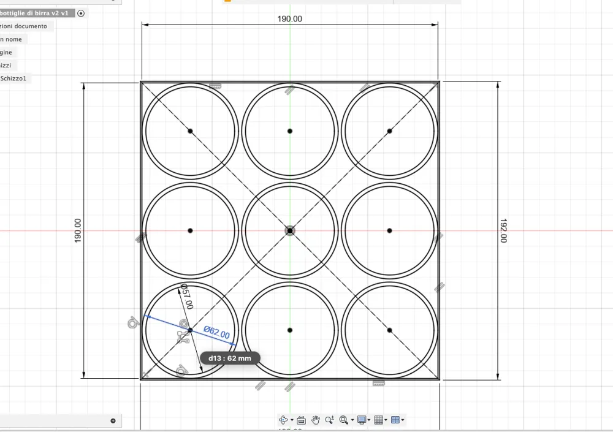The height and width of the screenshot is (432, 613).
Task: Select the 'bottiglie di birra v2 v1' root node
Action: [x=34, y=13]
